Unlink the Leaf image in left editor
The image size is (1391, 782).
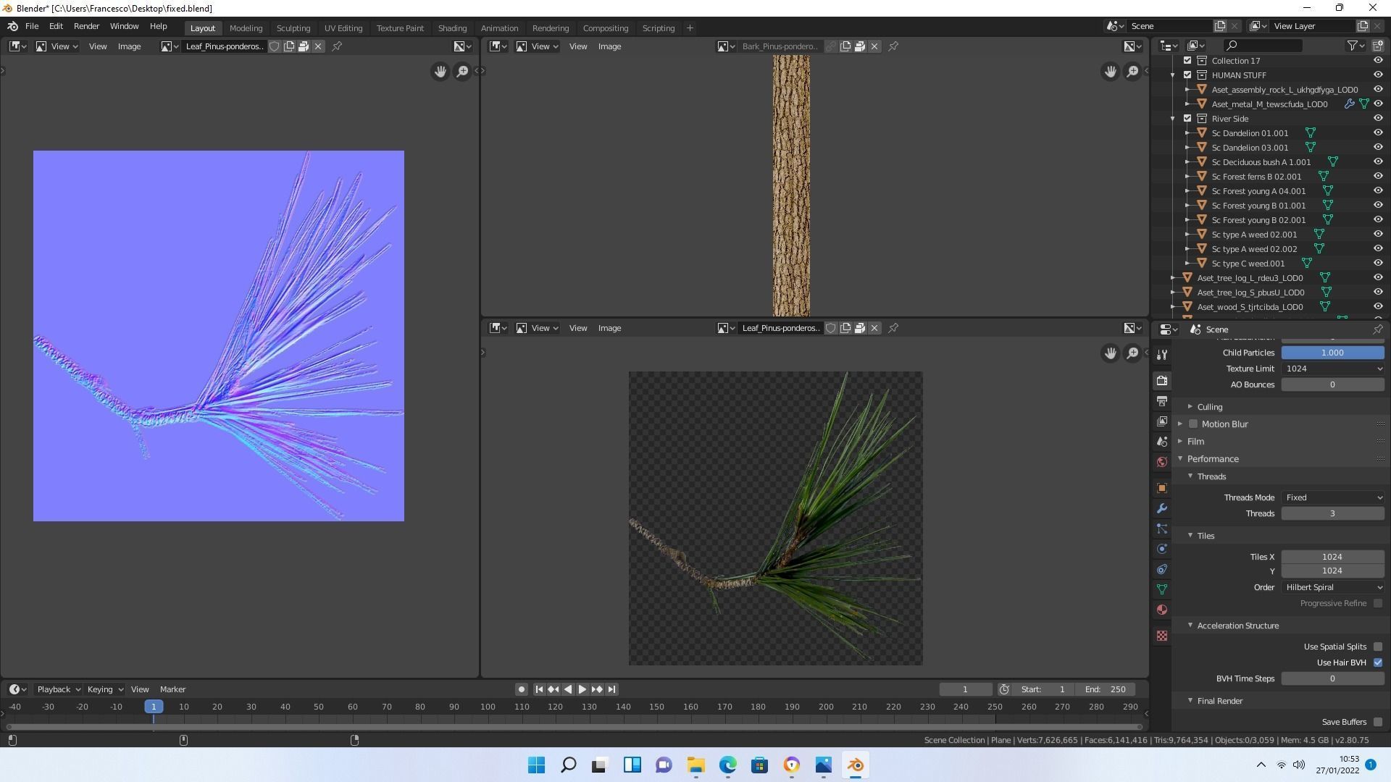coord(318,46)
